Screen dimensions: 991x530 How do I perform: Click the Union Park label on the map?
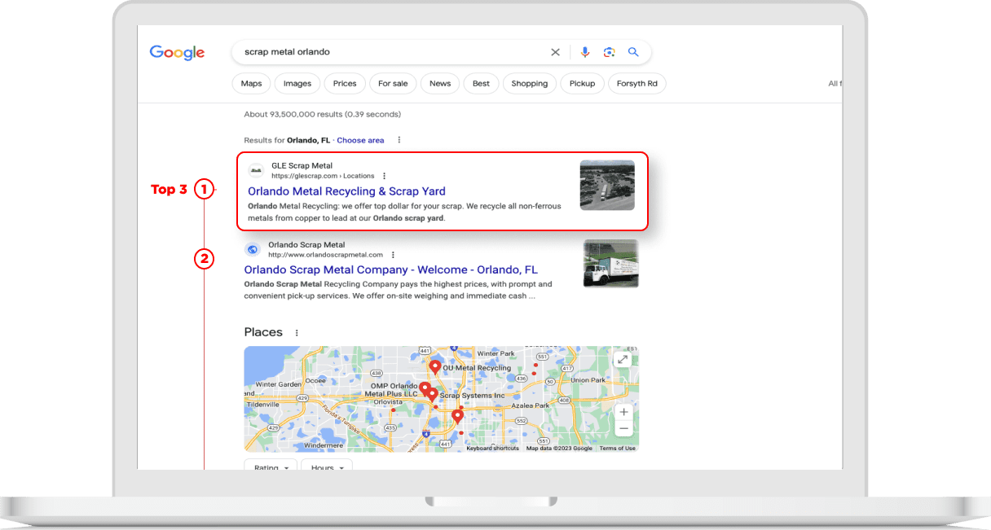[x=588, y=380]
